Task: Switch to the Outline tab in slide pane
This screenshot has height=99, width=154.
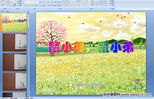Action: pyautogui.click(x=7, y=11)
